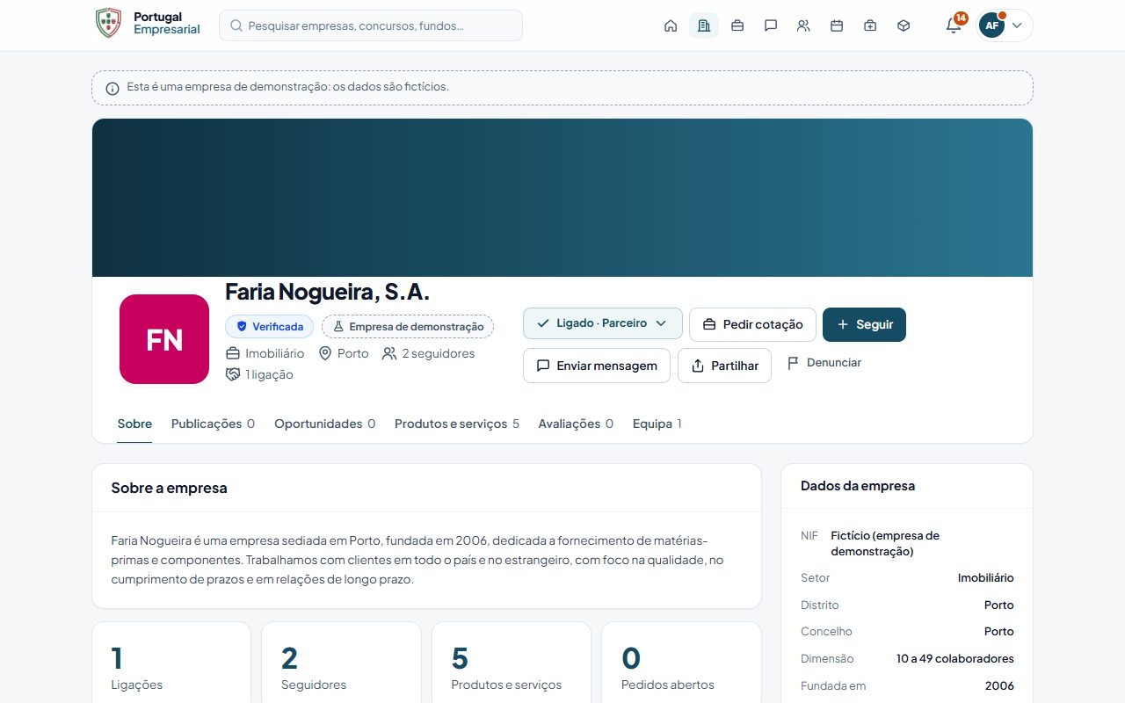Click the Ligações stat card
The image size is (1125, 703).
click(171, 663)
